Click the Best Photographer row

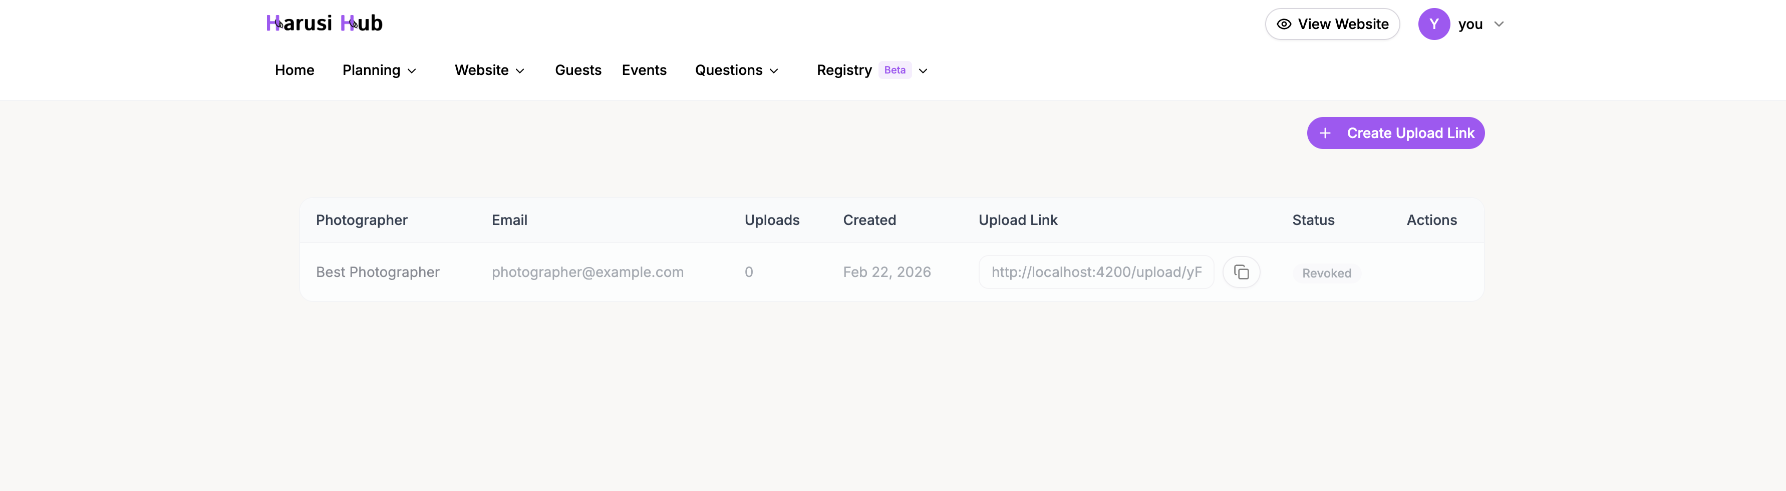coord(377,271)
